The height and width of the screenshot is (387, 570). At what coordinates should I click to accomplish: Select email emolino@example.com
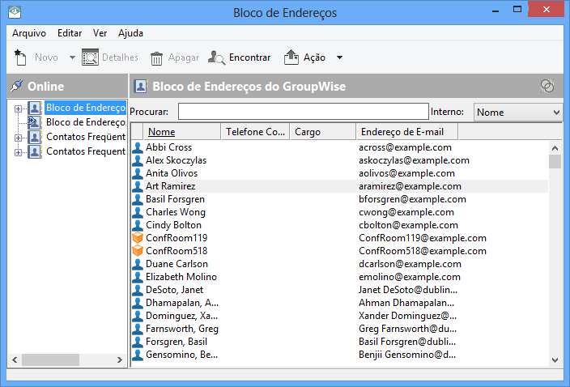[x=410, y=277]
